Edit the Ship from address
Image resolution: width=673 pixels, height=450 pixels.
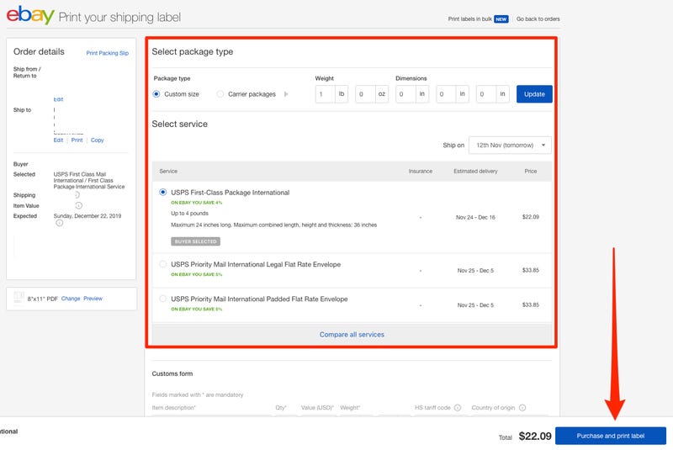(x=58, y=99)
